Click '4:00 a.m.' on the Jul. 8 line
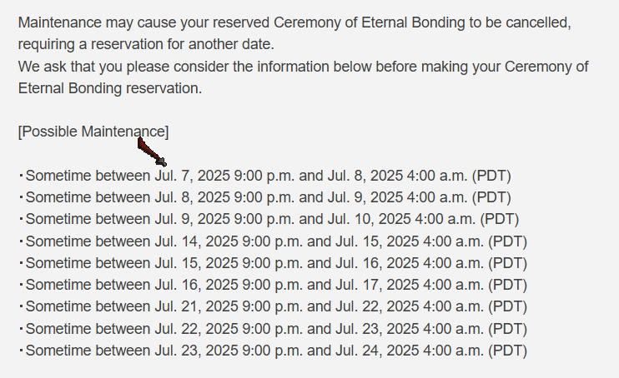This screenshot has width=619, height=378. (x=436, y=176)
